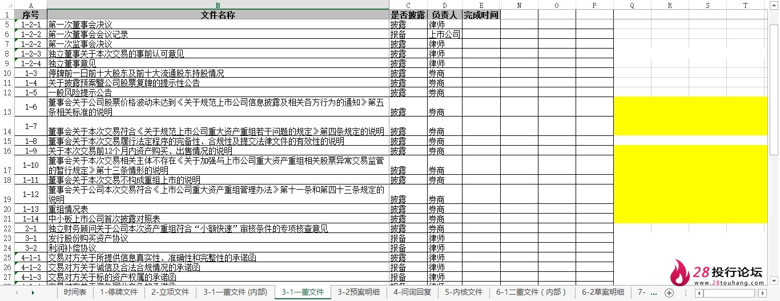
Task: Open the 2-立项文件 sheet tab
Action: coord(170,292)
